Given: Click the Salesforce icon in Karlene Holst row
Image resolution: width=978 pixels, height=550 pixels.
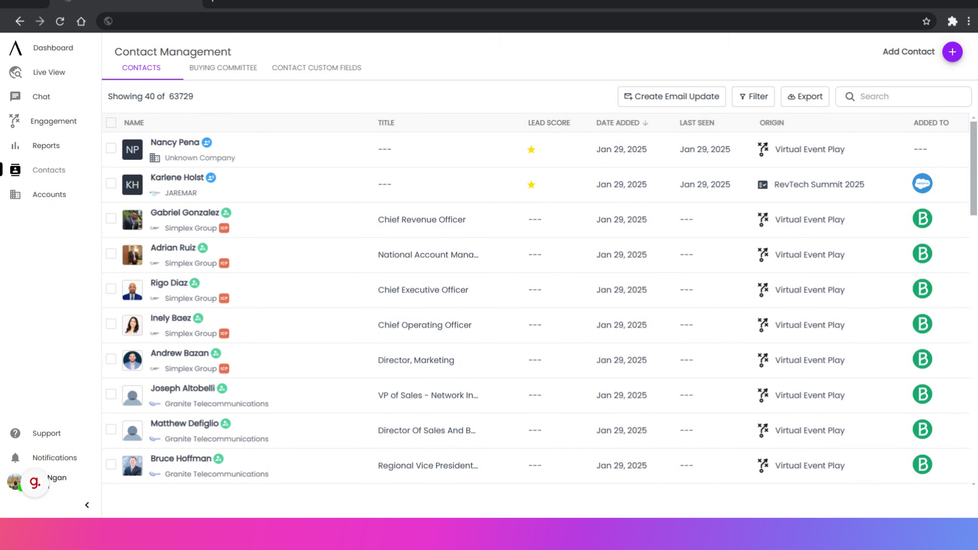Looking at the screenshot, I should click(922, 183).
